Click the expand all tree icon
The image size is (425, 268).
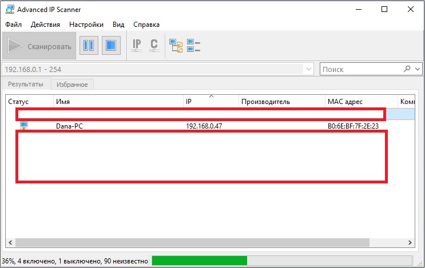176,46
